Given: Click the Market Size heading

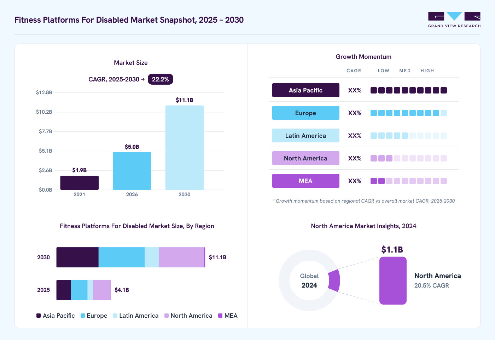Looking at the screenshot, I should [x=131, y=63].
